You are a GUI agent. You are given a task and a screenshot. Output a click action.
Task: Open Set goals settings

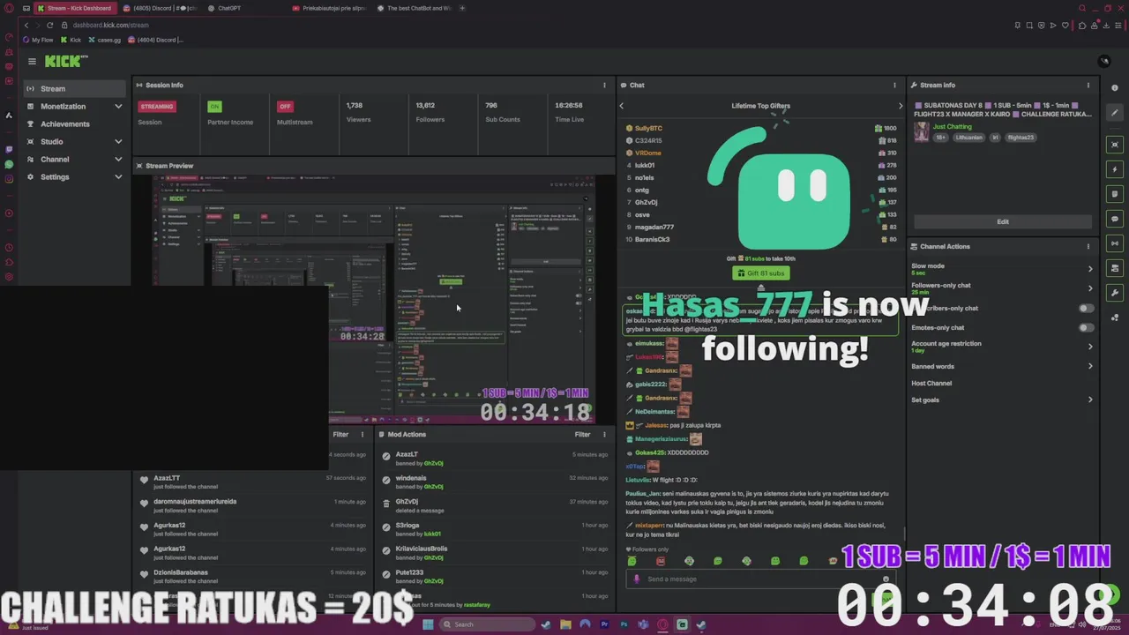point(1002,400)
